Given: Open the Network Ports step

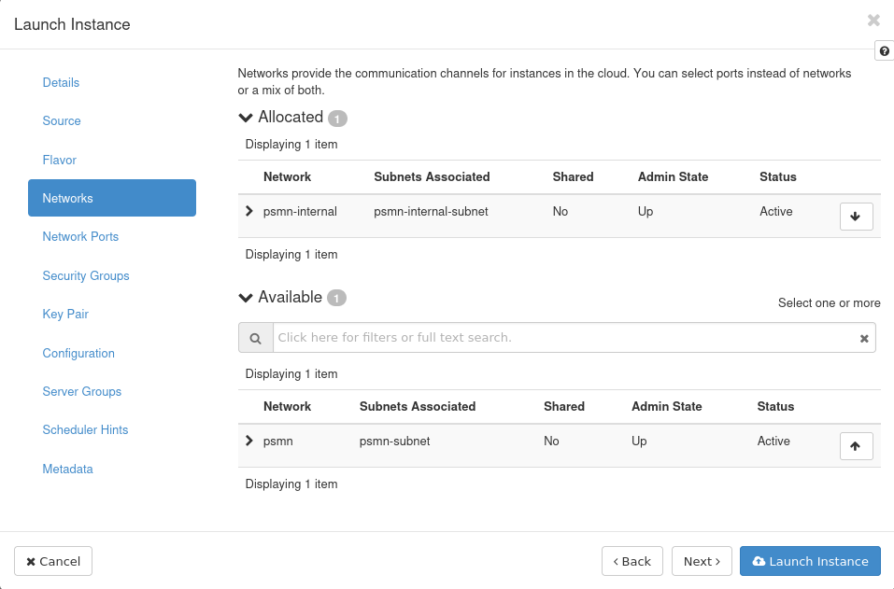Looking at the screenshot, I should coord(80,237).
